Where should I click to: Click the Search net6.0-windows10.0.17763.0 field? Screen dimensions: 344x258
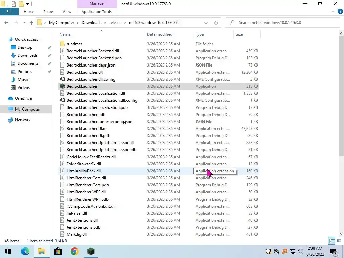(282, 23)
